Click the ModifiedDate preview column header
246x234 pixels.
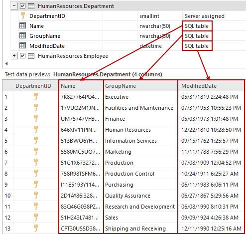coord(211,86)
